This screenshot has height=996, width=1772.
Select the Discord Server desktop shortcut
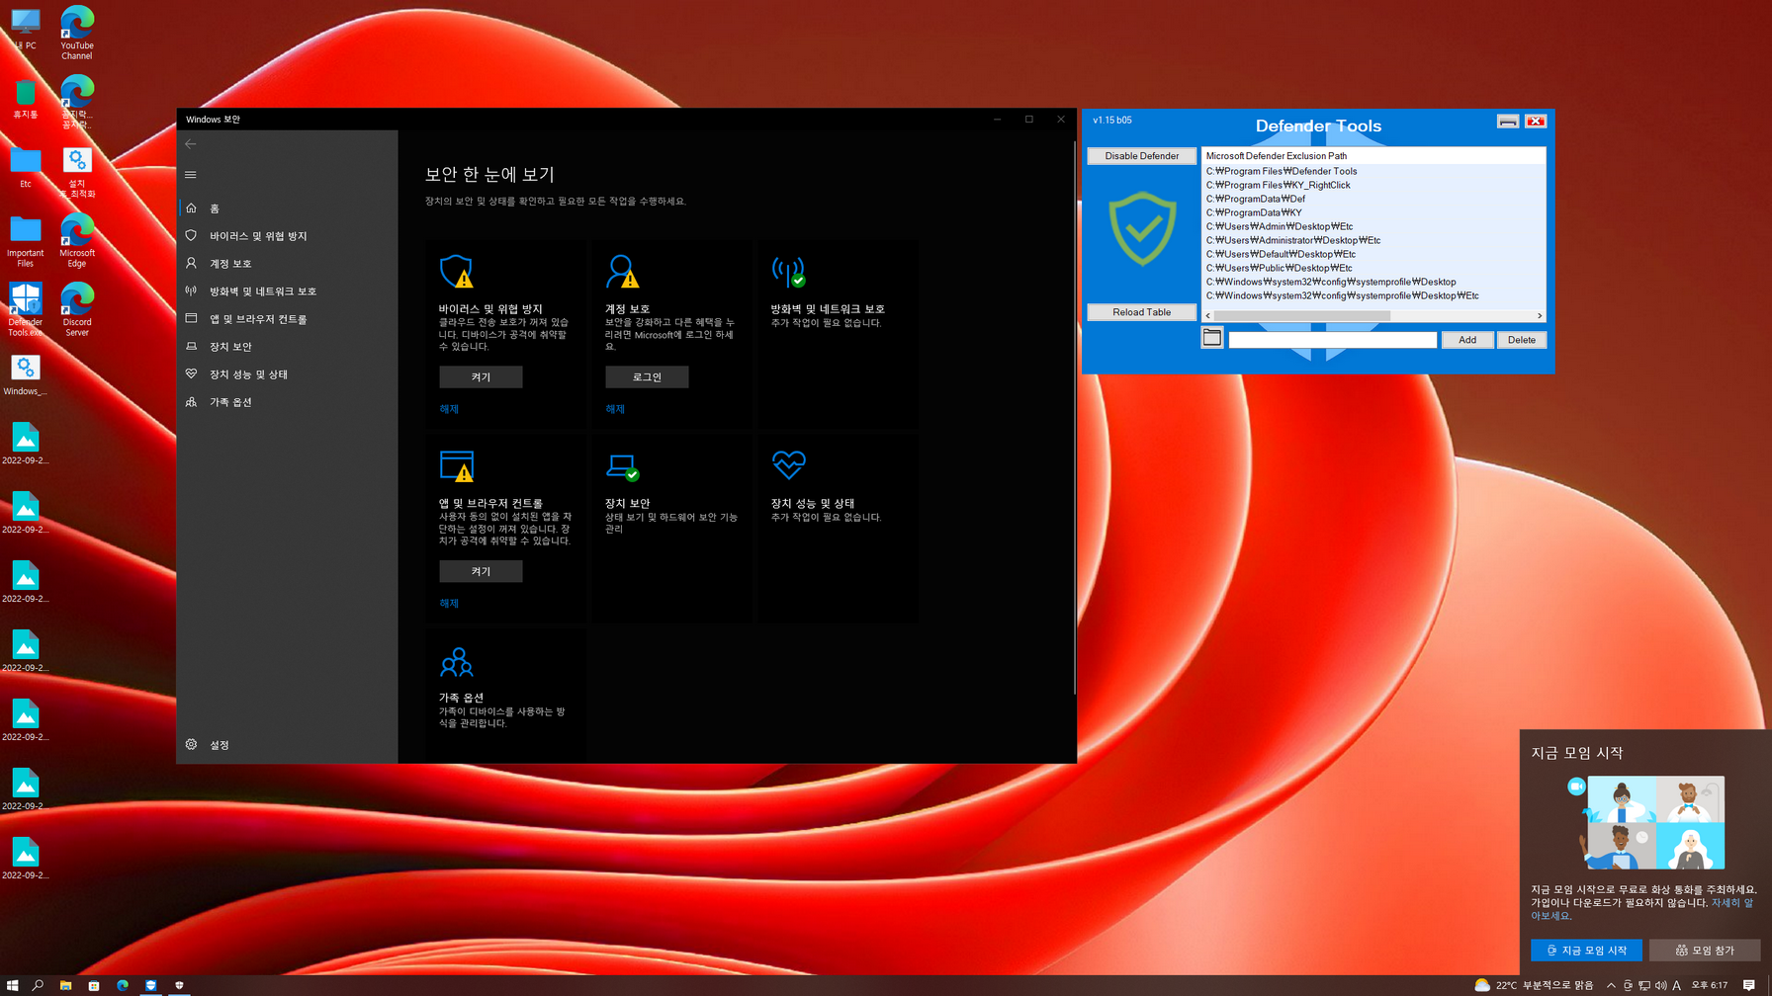coord(77,309)
